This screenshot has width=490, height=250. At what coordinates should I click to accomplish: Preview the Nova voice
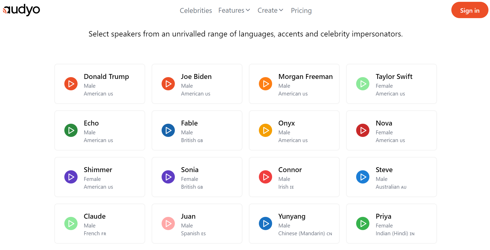(x=363, y=130)
